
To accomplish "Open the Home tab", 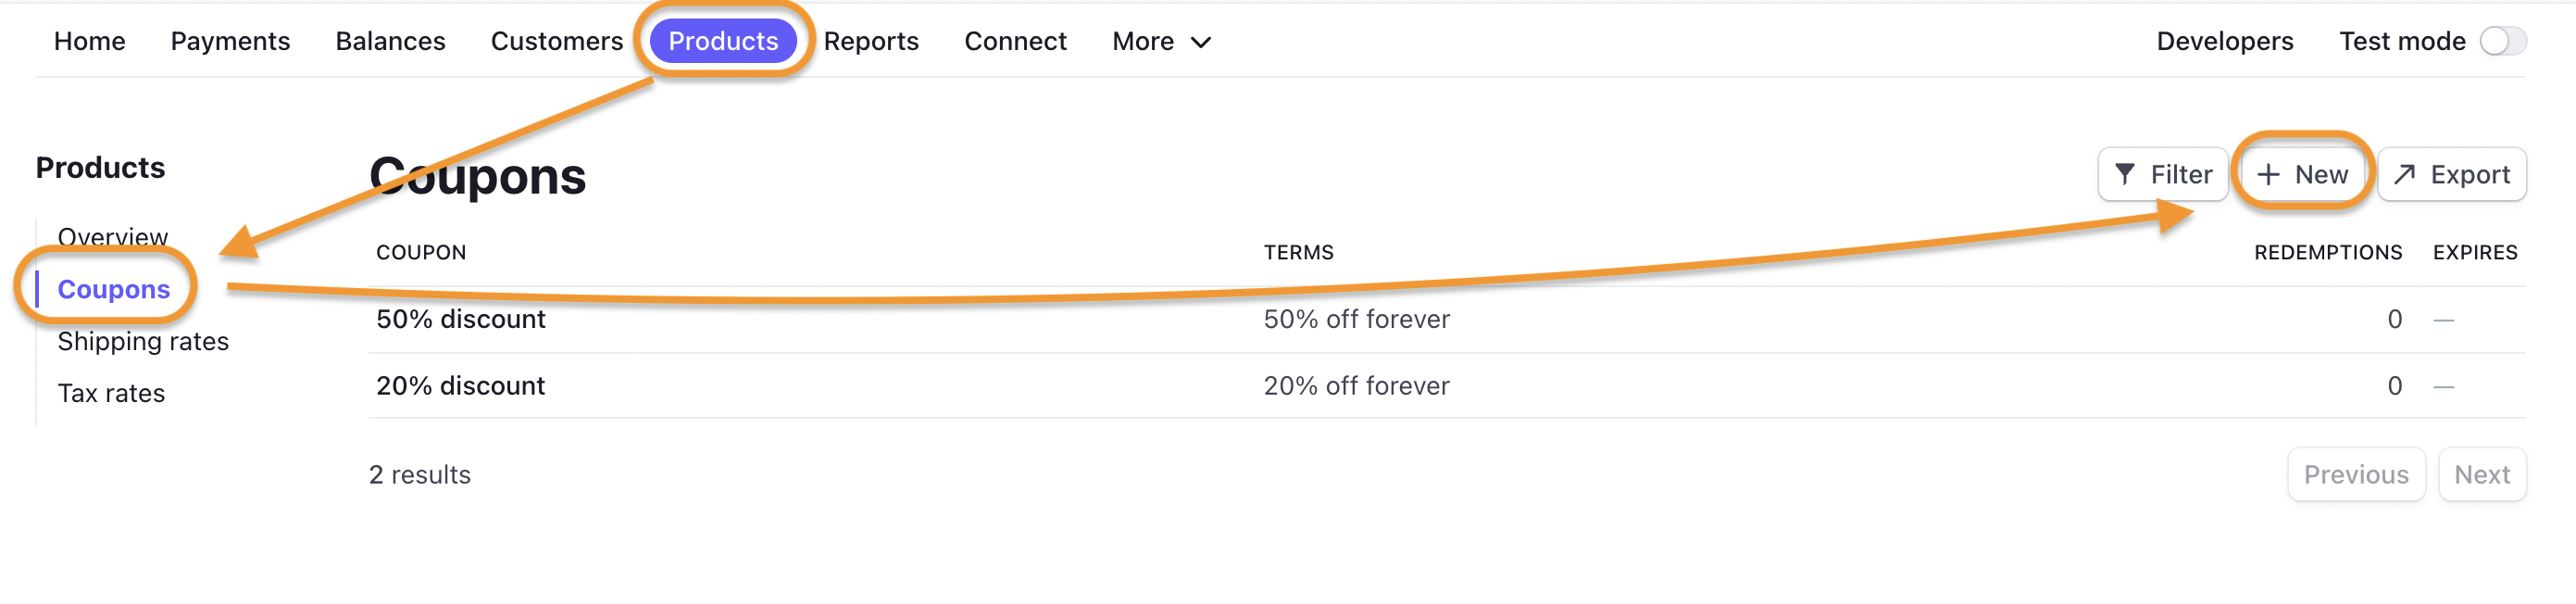I will tap(90, 41).
